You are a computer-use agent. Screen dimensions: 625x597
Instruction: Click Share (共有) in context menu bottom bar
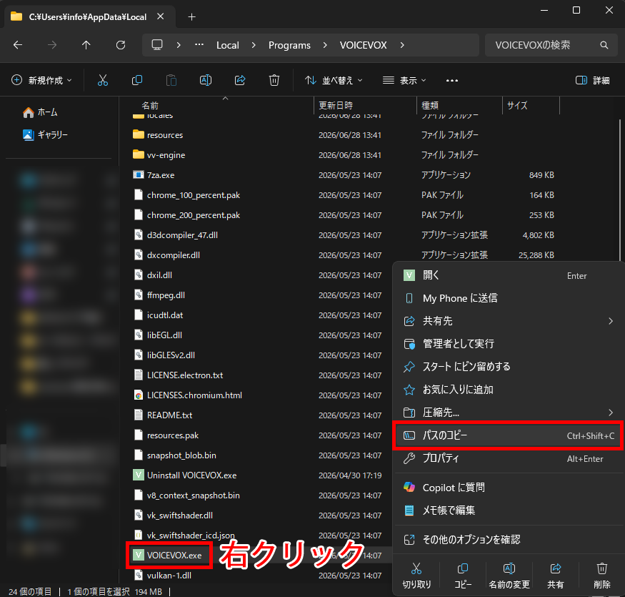tap(555, 576)
